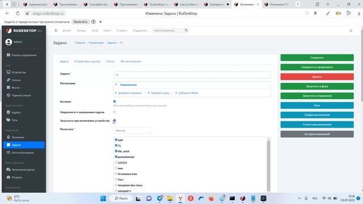Open Windows Start menu
This screenshot has width=363, height=204.
click(103, 198)
